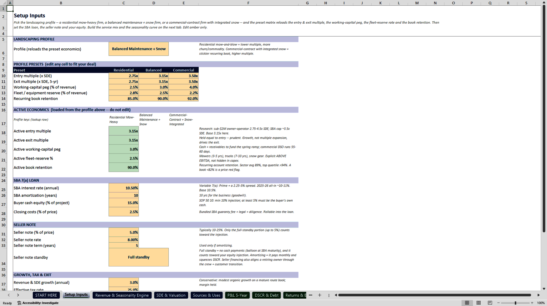Select the Setup Inputs tab

76,295
